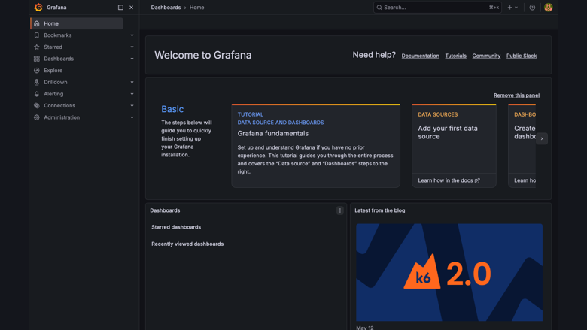Select Home in the sidebar menu
This screenshot has width=587, height=330.
[x=77, y=23]
